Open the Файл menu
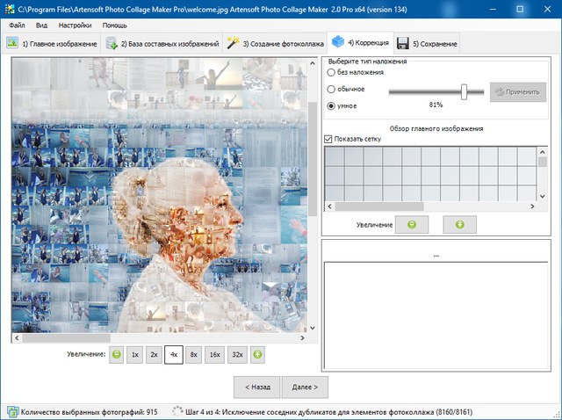 (17, 25)
